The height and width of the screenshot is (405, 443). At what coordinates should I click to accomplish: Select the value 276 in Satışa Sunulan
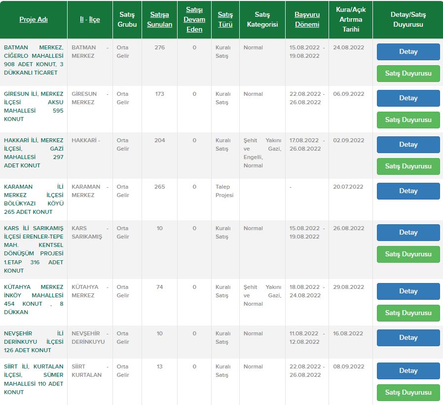159,47
